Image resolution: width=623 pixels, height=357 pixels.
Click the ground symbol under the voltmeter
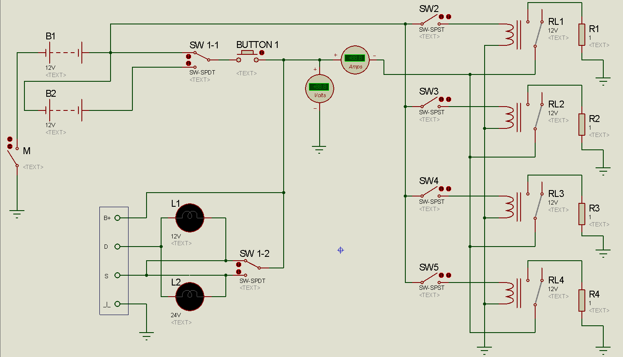[319, 149]
